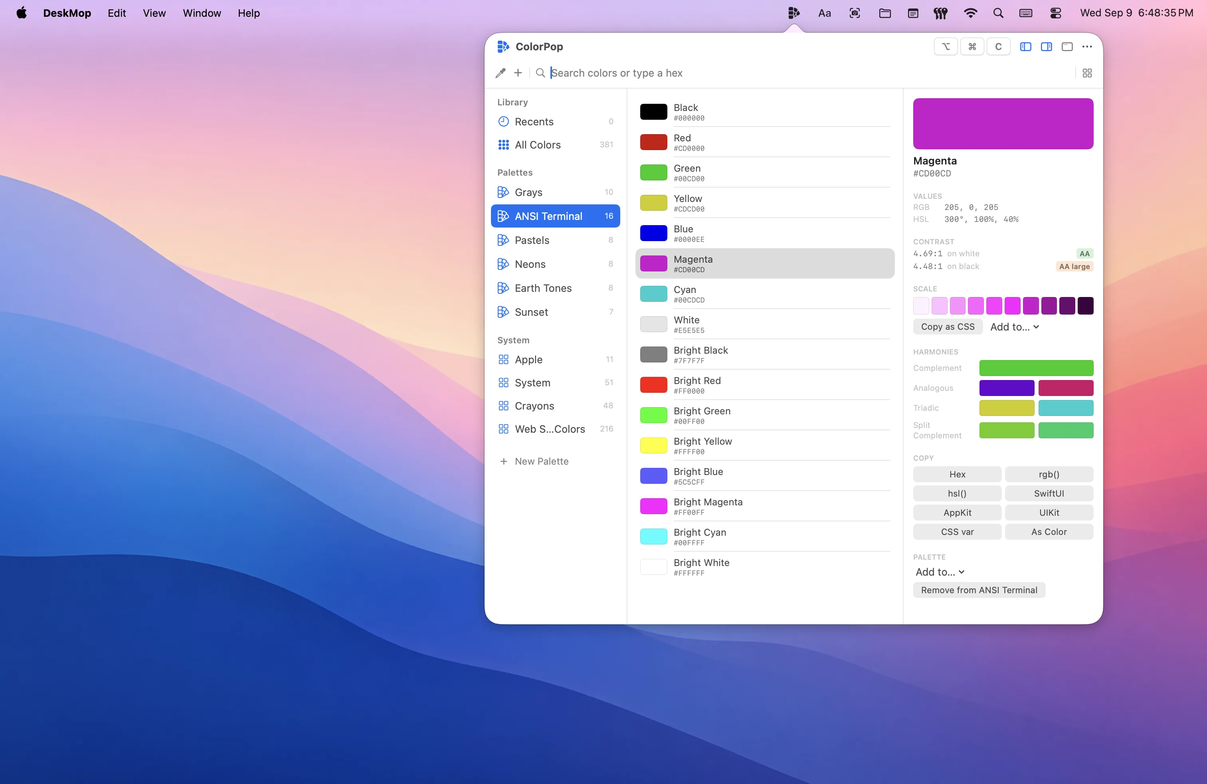Open Control Center in menu bar
The width and height of the screenshot is (1207, 784).
click(x=1056, y=13)
